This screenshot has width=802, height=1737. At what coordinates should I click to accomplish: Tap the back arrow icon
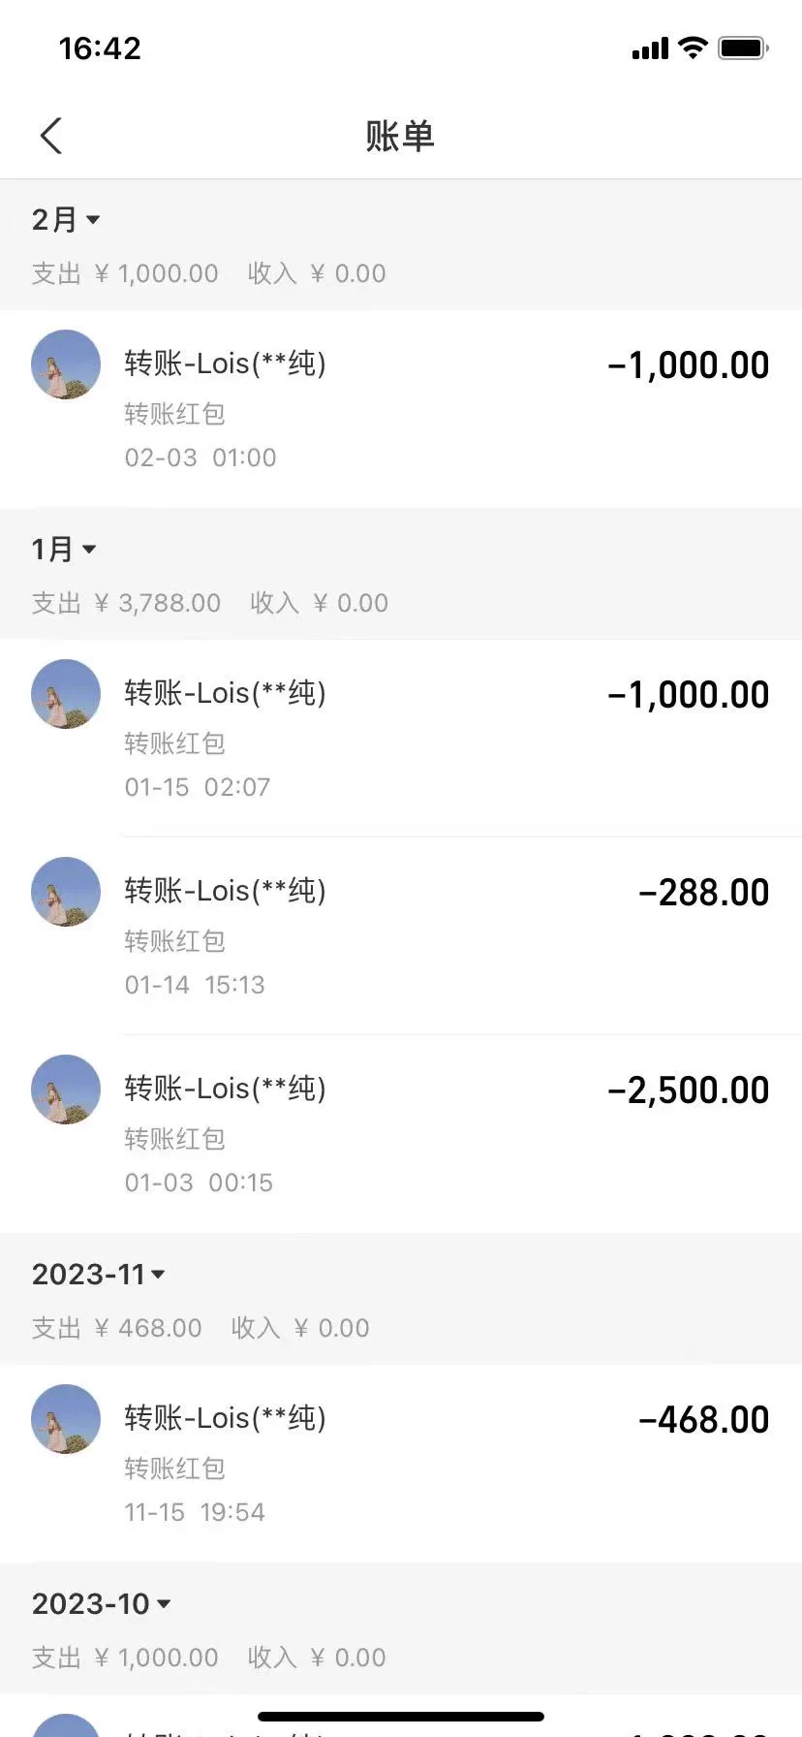point(52,136)
